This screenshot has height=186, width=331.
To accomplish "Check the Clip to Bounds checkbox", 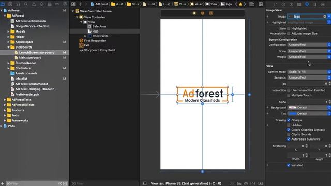I will pos(289,134).
